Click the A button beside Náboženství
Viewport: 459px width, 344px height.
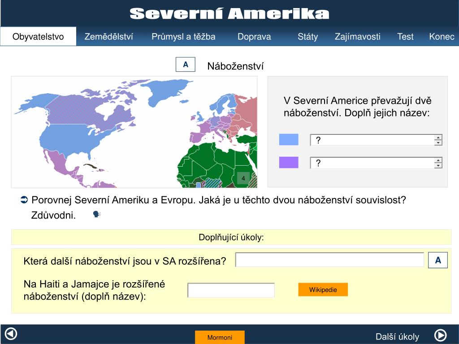click(x=185, y=64)
